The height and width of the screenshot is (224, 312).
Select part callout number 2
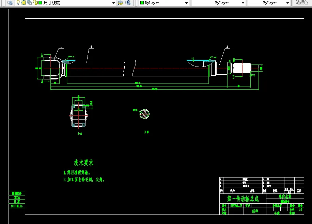pos(91,47)
